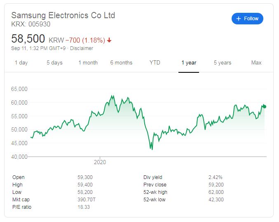Image resolution: width=279 pixels, height=222 pixels.
Task: Switch to 6 months view
Action: coord(121,63)
